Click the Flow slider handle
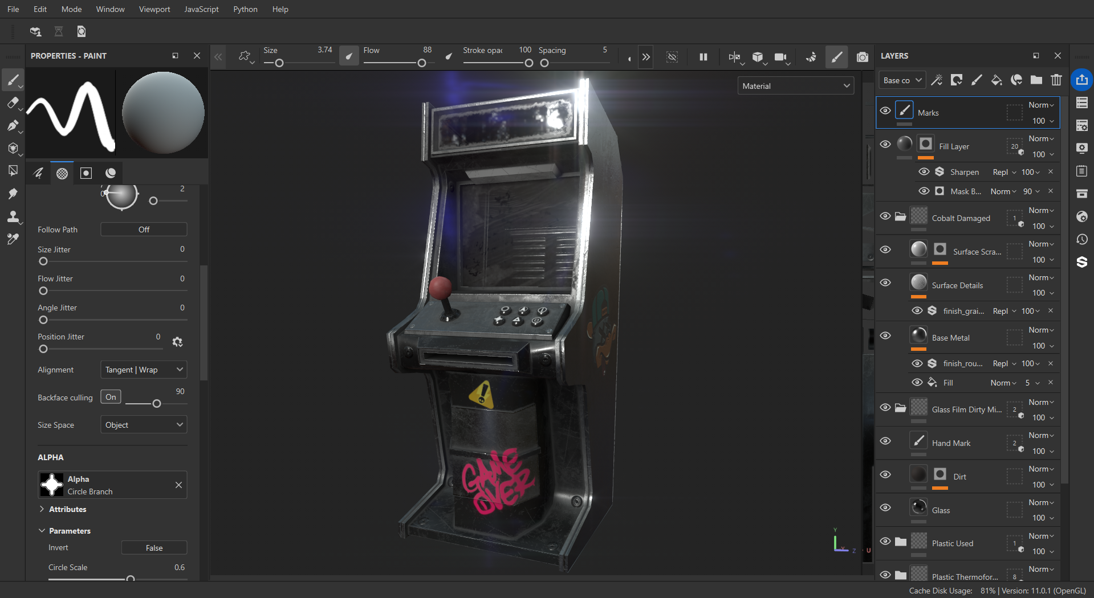 tap(422, 63)
